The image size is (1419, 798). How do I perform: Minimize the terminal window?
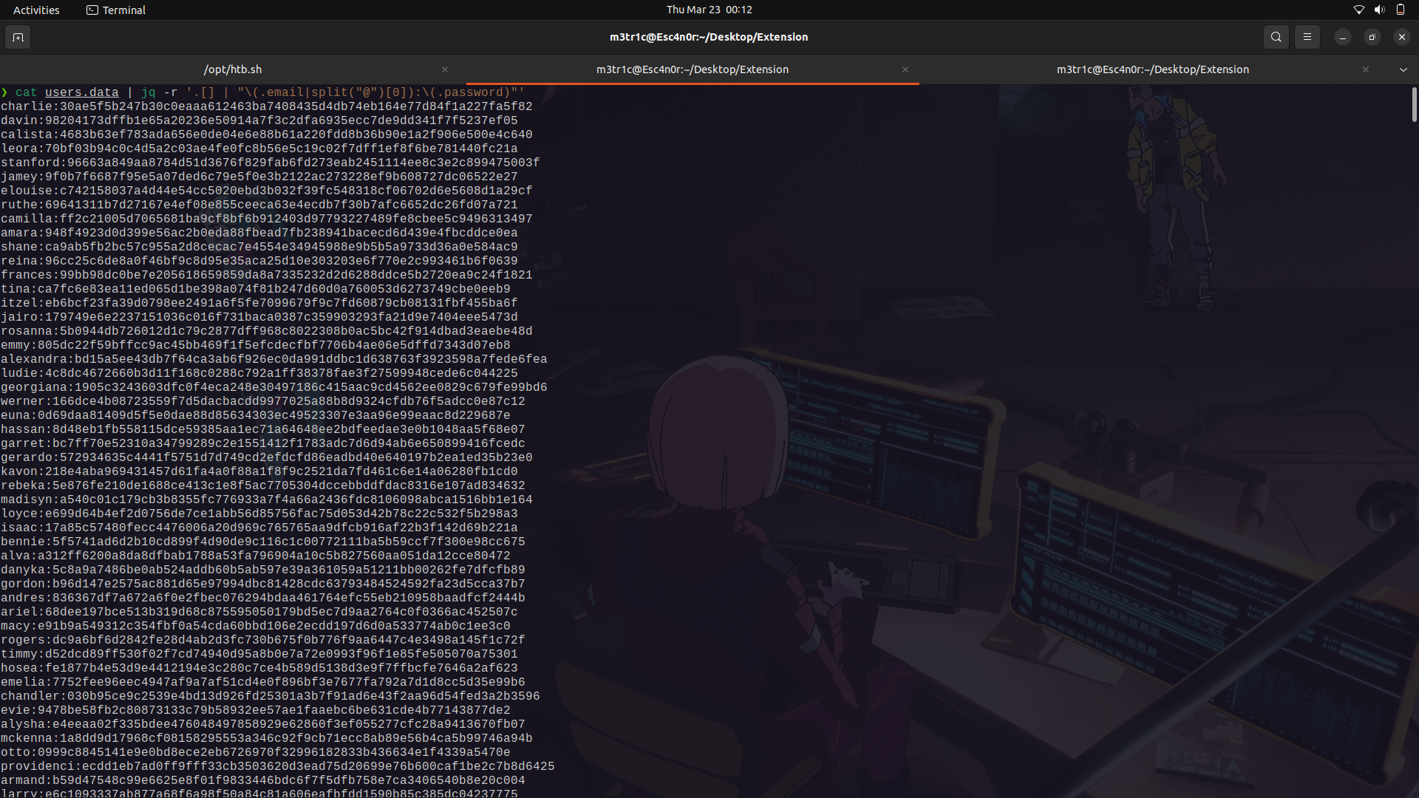click(x=1342, y=37)
